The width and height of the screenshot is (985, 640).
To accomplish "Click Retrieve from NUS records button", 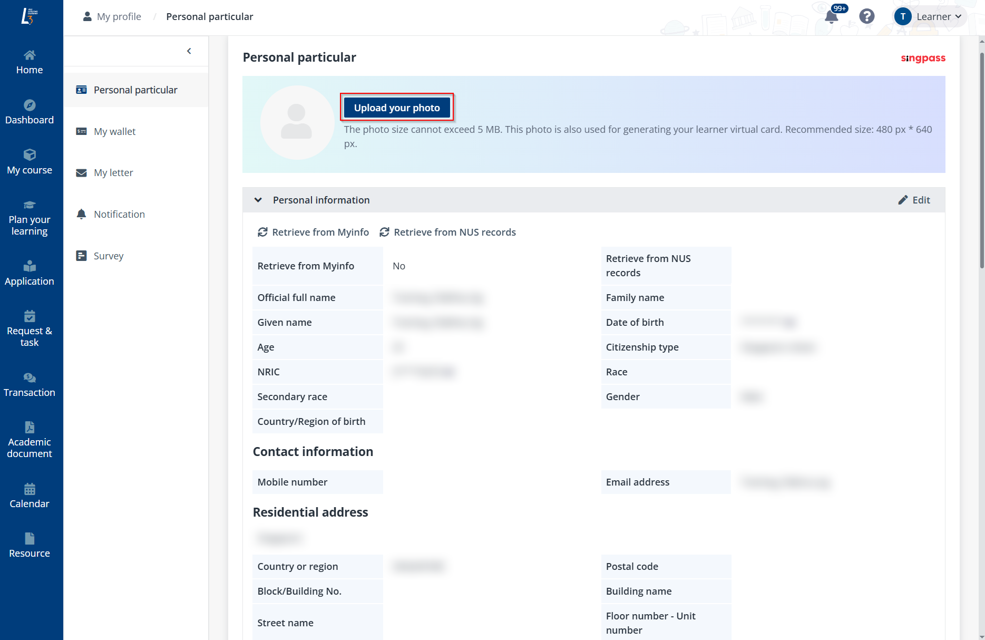I will (447, 232).
